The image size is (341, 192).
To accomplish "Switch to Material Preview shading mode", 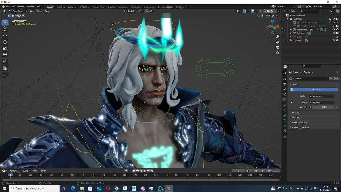I will (272, 11).
